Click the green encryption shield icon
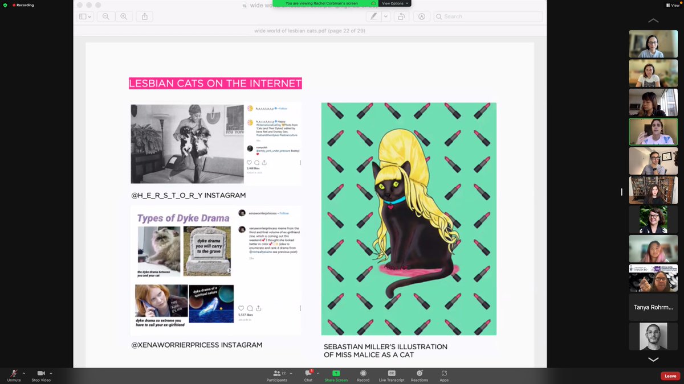Image resolution: width=684 pixels, height=384 pixels. click(x=5, y=5)
